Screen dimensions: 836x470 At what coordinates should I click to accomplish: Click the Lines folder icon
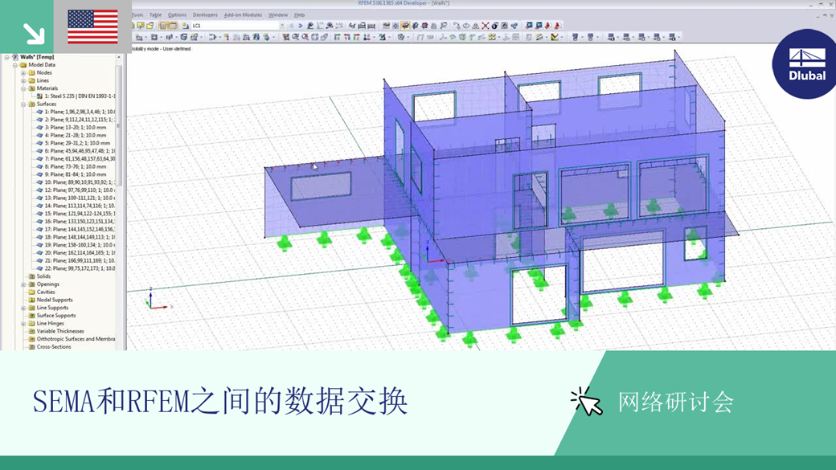click(x=31, y=81)
